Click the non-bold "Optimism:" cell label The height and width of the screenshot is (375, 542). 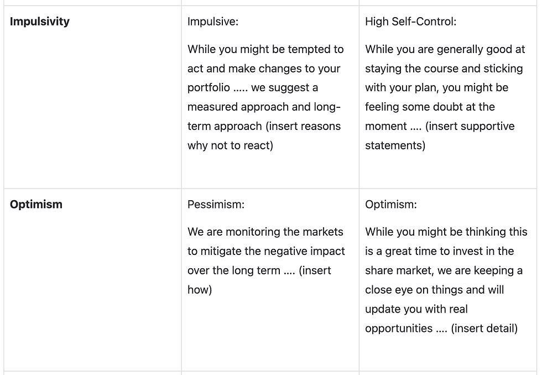pyautogui.click(x=390, y=204)
